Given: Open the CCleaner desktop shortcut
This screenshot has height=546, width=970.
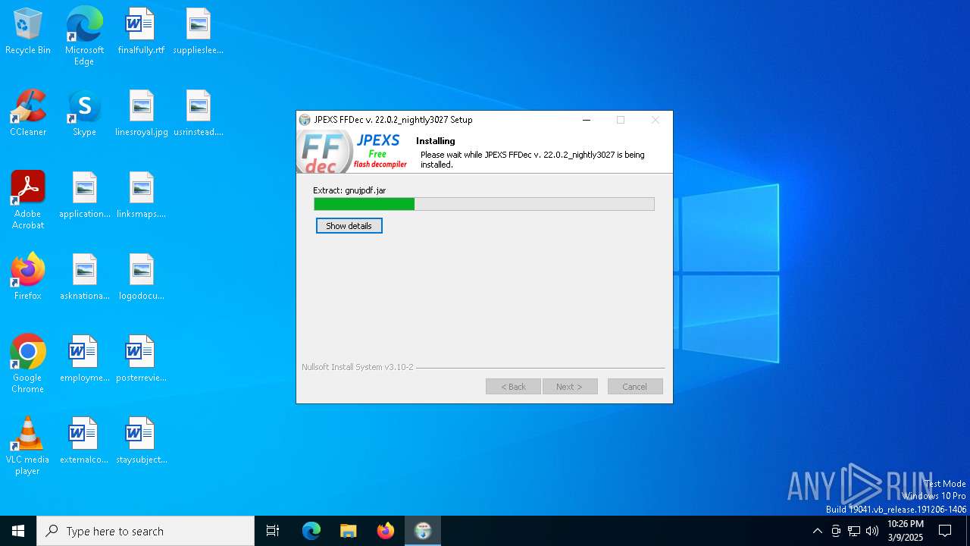Looking at the screenshot, I should 28,113.
